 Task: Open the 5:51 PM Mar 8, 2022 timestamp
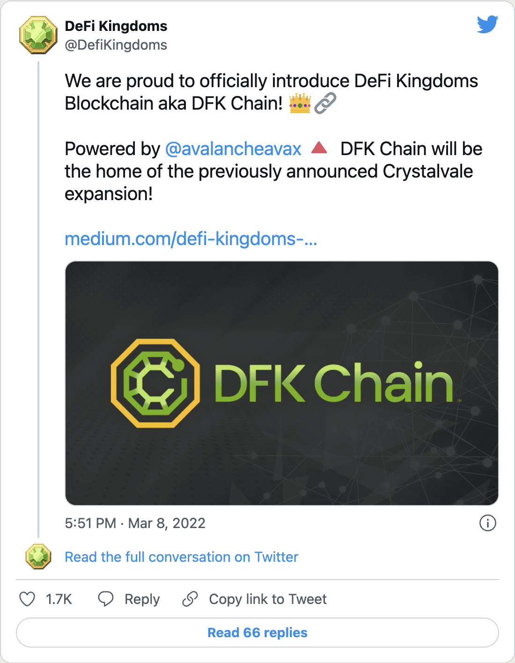(x=135, y=523)
